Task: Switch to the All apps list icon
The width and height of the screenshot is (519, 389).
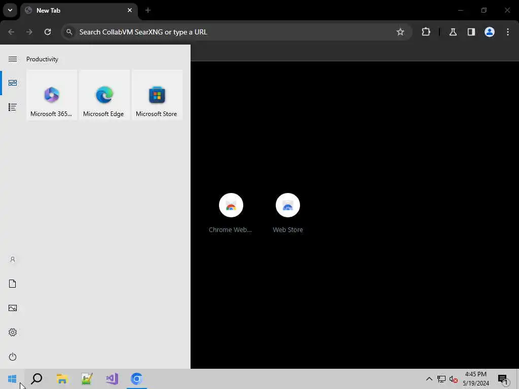Action: 13,107
